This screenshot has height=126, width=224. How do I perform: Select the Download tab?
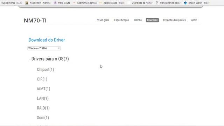[152, 20]
